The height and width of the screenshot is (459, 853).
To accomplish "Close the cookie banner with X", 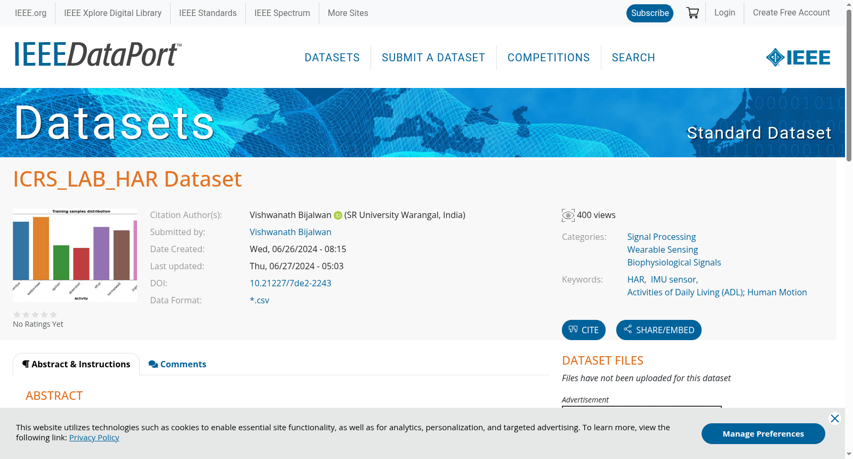I will (835, 418).
